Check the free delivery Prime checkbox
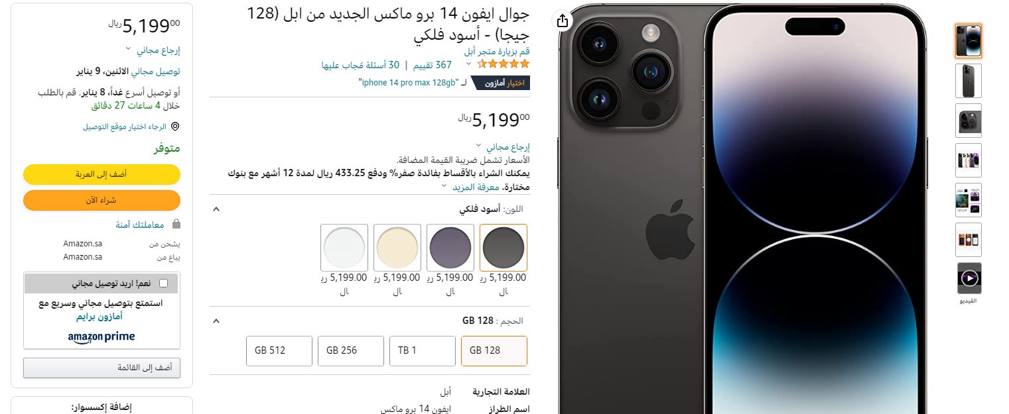The height and width of the screenshot is (414, 1009). click(x=164, y=284)
